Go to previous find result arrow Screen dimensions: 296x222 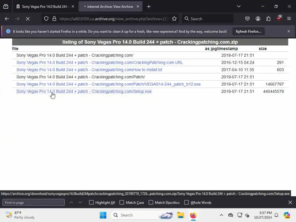point(71,202)
